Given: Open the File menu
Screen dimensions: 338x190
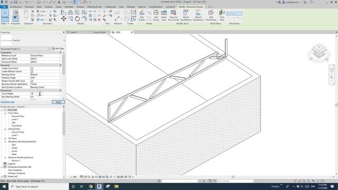Looking at the screenshot, I should tap(4, 7).
